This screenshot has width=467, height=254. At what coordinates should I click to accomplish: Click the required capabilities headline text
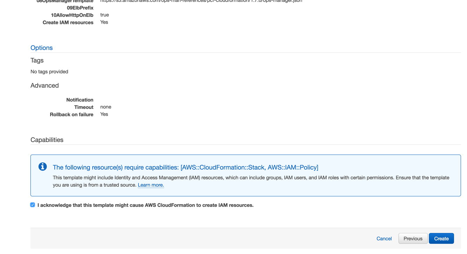pyautogui.click(x=185, y=167)
